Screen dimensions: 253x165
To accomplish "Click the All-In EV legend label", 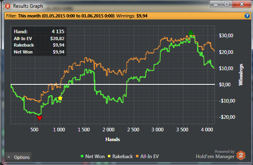I will pyautogui.click(x=150, y=156).
